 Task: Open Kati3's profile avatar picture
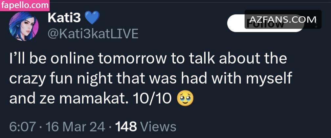pyautogui.click(x=24, y=27)
